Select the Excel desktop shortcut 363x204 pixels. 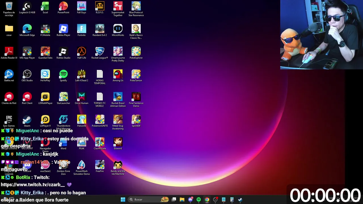pyautogui.click(x=45, y=8)
